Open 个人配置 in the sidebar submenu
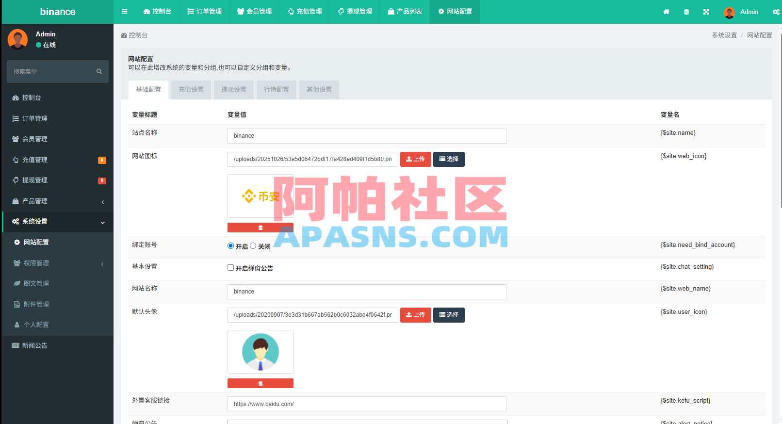 pyautogui.click(x=58, y=325)
